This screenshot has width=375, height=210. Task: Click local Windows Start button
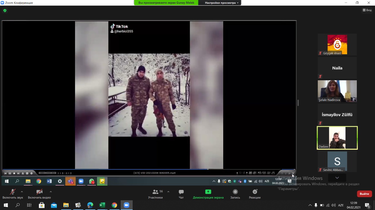click(x=6, y=205)
